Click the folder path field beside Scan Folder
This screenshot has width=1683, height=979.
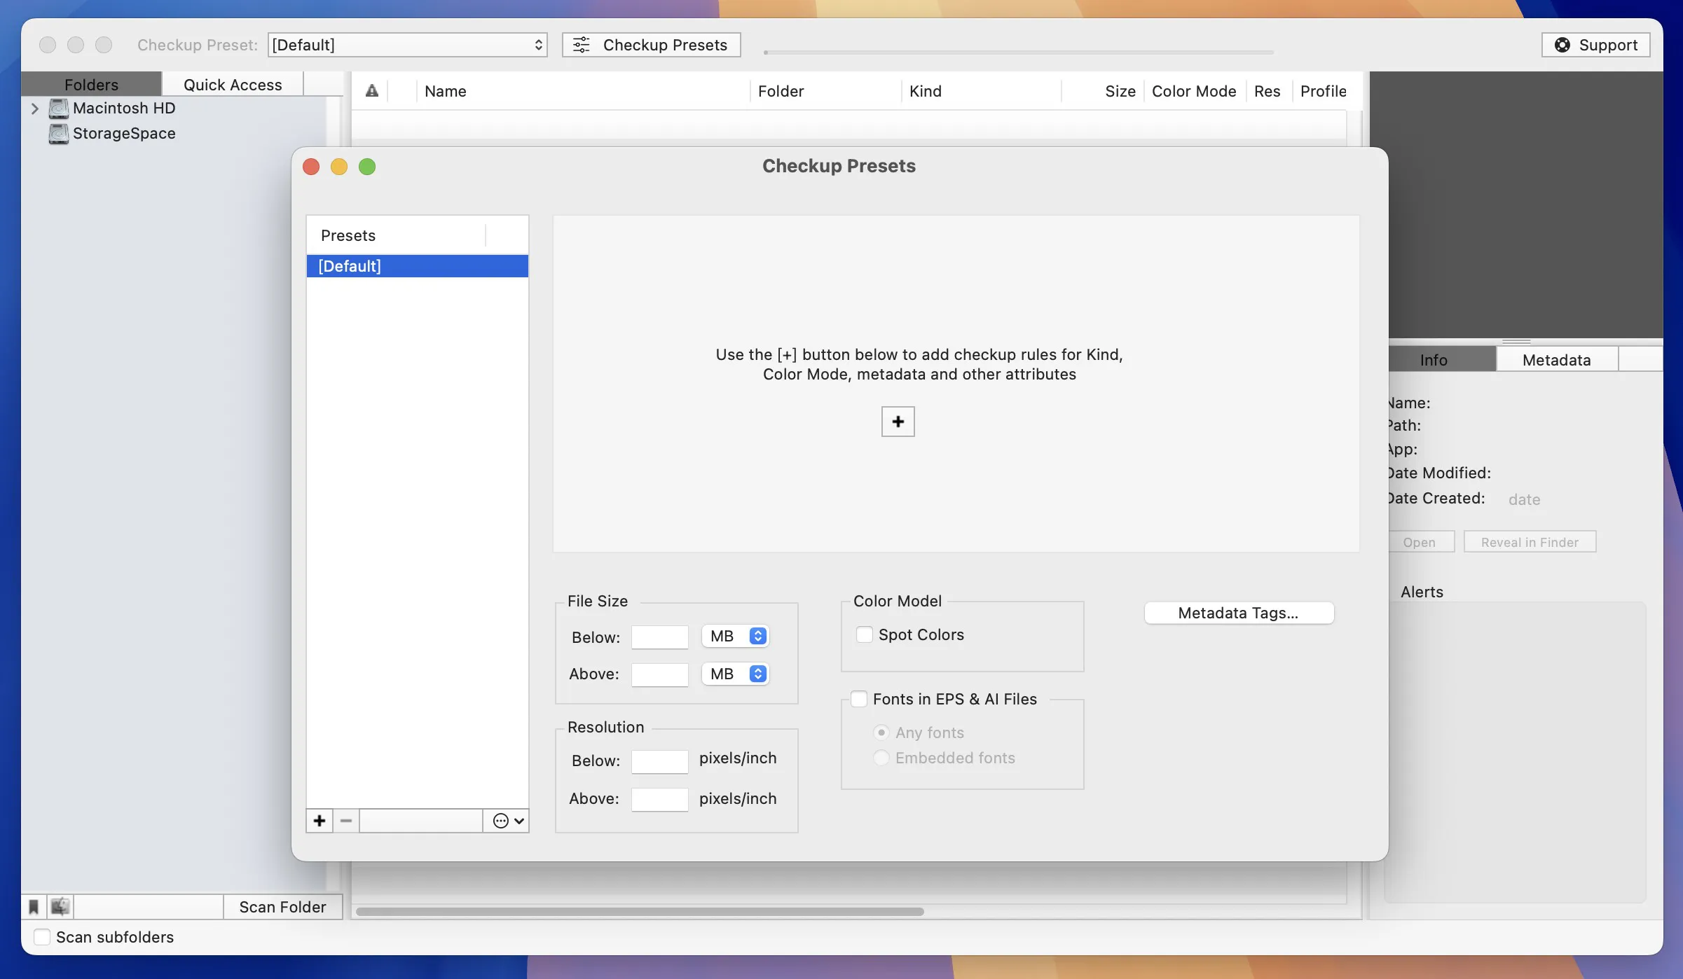click(x=149, y=907)
